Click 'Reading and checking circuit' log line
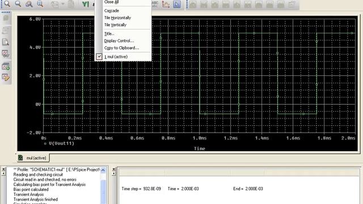Screen dimensions: 363x204 [x=38, y=175]
